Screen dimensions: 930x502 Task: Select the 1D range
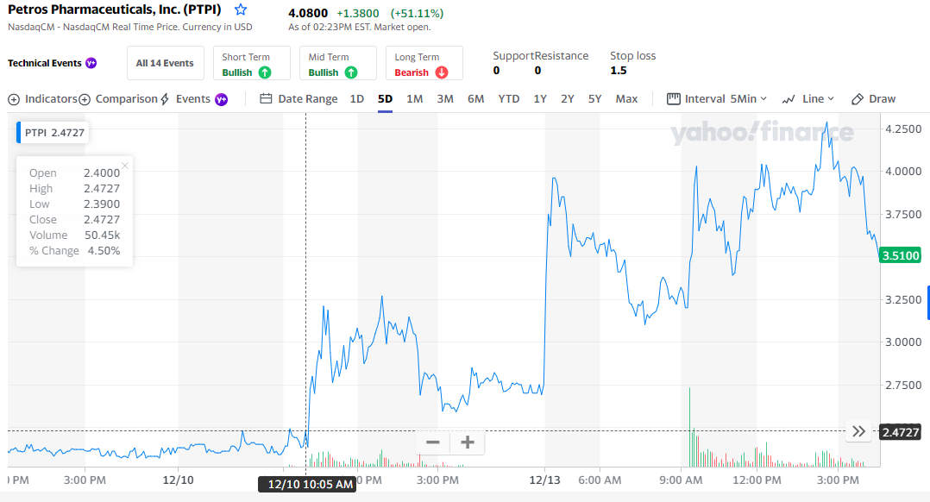(356, 99)
